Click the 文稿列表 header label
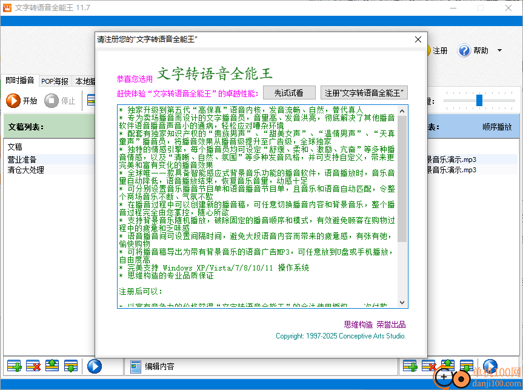The width and height of the screenshot is (523, 390). point(26,127)
